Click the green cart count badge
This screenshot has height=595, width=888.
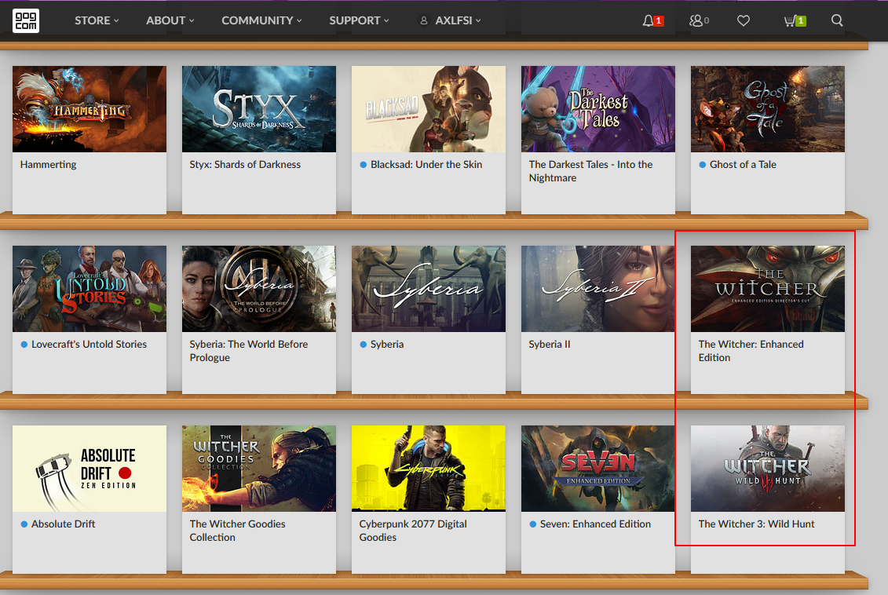[801, 21]
